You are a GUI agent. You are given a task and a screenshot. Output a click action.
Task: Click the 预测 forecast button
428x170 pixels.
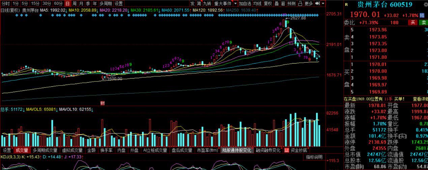click(291, 3)
